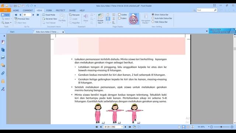Screen dimensions: 236x133
Task: Click the Redo quick access icon
Action: [x=32, y=6]
